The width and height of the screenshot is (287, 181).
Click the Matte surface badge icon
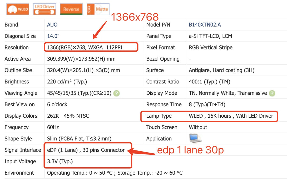pos(98,9)
